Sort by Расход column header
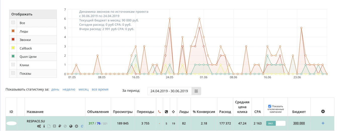 225,112
